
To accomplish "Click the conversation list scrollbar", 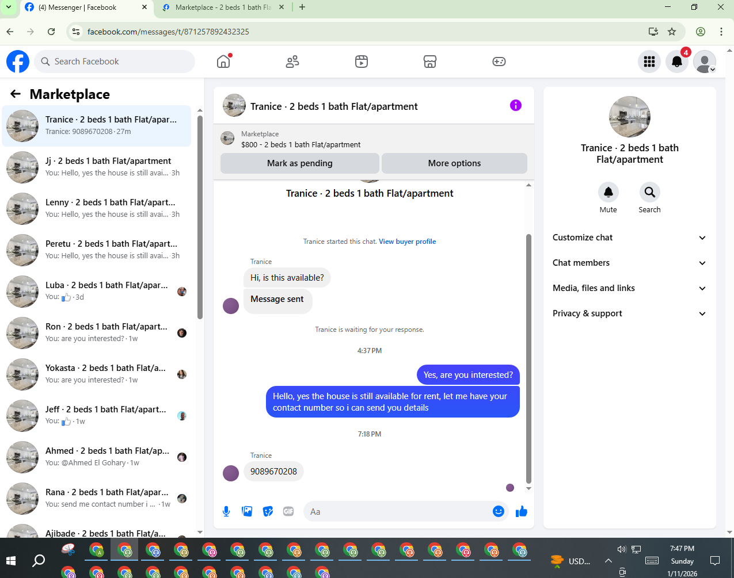I will pyautogui.click(x=200, y=217).
